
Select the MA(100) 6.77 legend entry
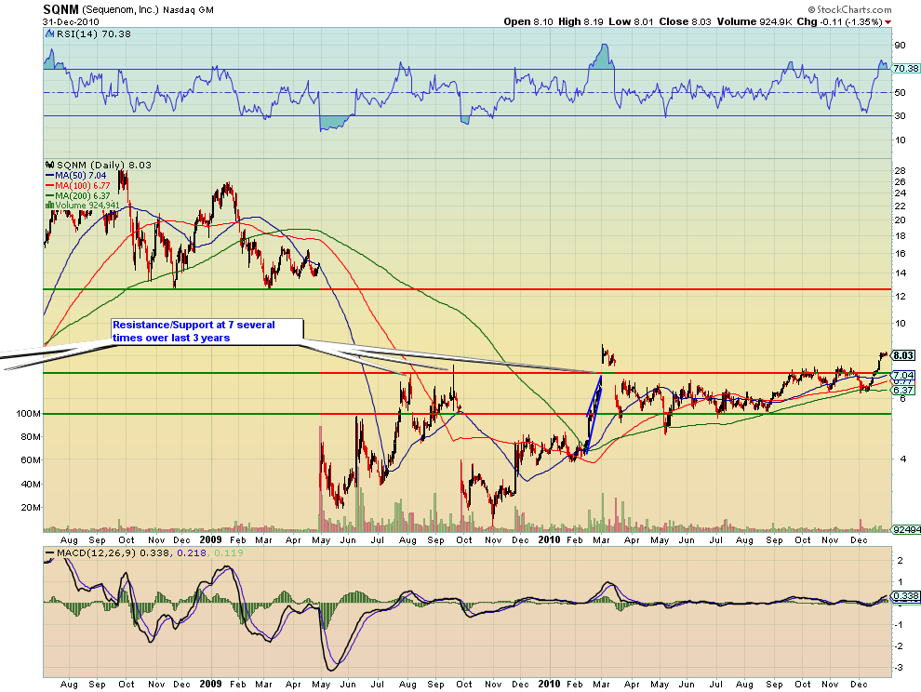pos(78,186)
